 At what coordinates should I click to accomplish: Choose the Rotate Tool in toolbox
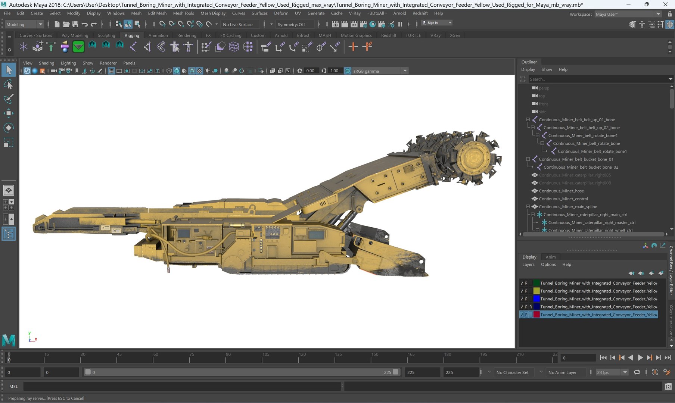pos(9,128)
